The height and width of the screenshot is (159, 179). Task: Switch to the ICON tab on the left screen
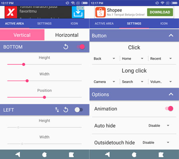pyautogui.click(x=74, y=23)
